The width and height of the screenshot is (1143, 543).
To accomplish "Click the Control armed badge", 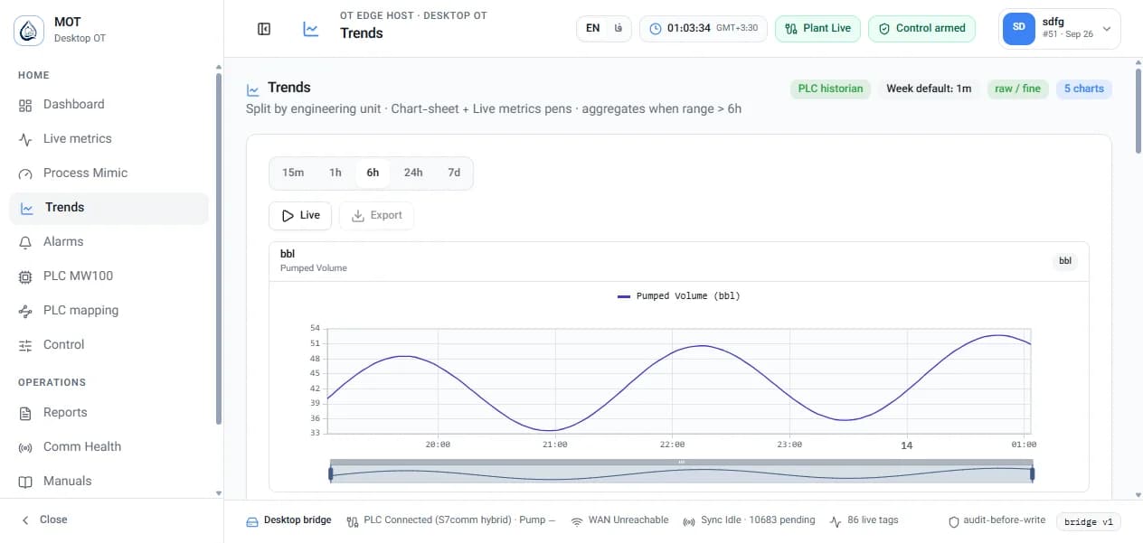I will click(922, 28).
